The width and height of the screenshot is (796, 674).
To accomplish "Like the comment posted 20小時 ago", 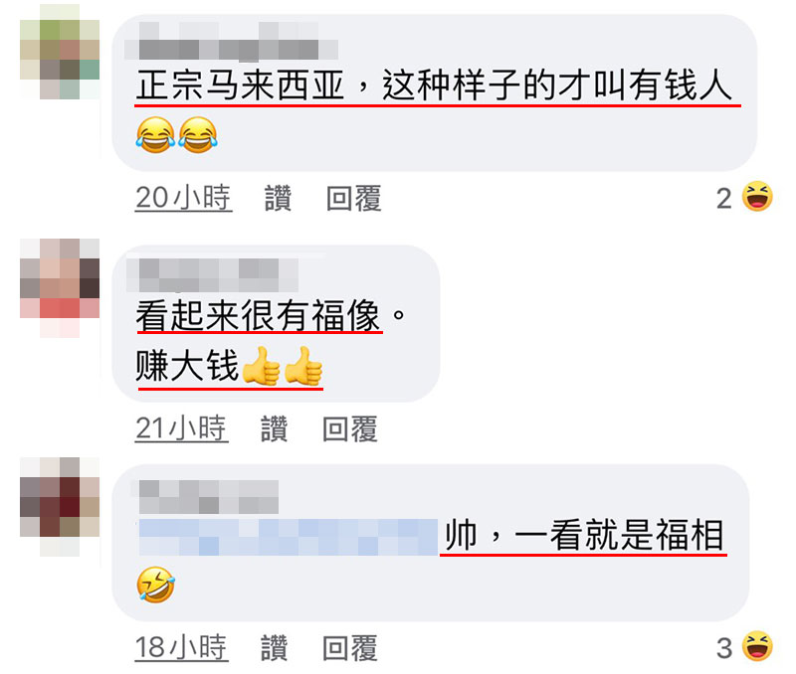I will 278,198.
